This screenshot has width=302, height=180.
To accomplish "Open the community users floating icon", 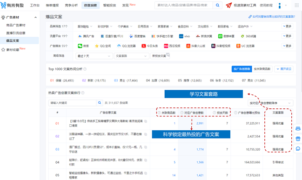I will click(298, 128).
